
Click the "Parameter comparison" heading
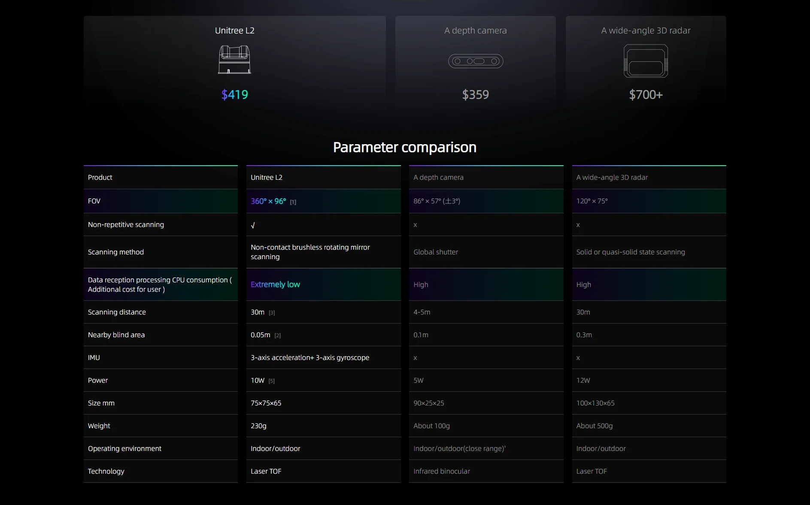pos(405,147)
